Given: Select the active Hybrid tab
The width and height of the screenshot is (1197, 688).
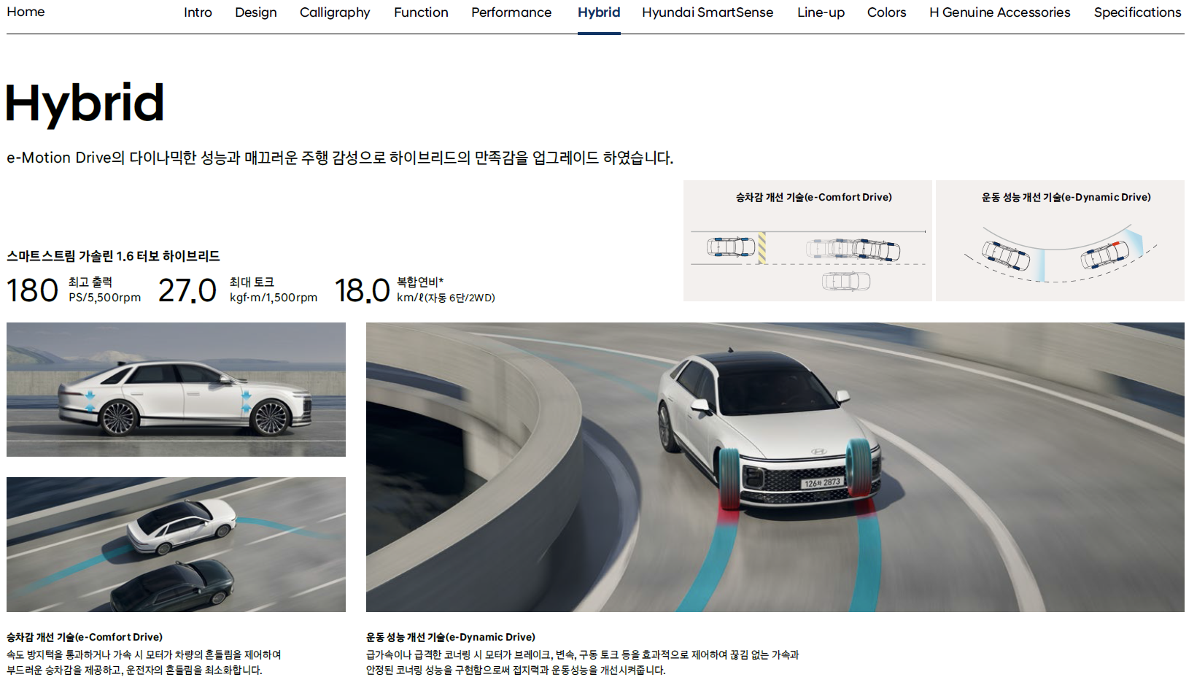Looking at the screenshot, I should [599, 12].
